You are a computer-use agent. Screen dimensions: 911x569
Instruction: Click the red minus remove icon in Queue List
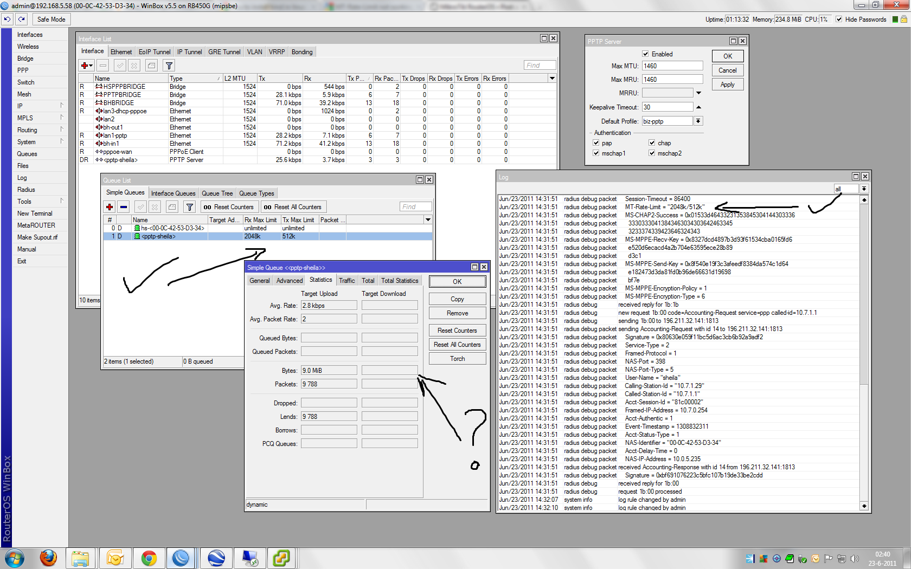coord(124,207)
